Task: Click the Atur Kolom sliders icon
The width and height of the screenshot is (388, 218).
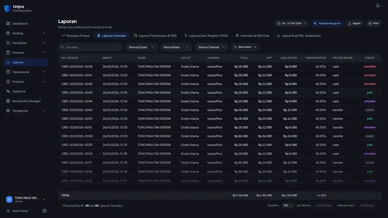Action: coord(235,47)
